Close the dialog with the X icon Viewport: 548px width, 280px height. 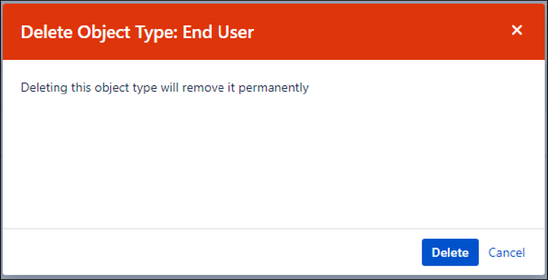click(517, 30)
